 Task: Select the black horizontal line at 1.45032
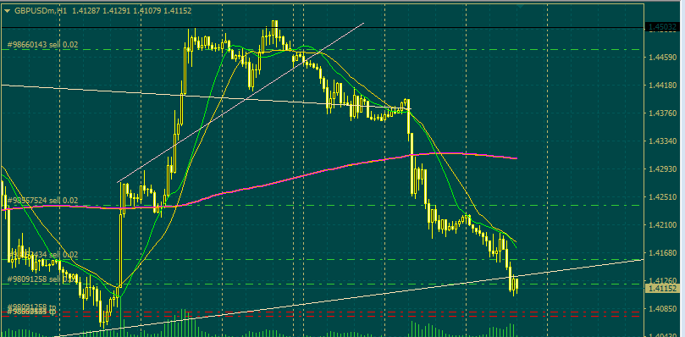323,28
